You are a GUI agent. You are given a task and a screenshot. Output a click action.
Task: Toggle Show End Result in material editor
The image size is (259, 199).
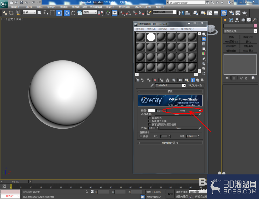(x=193, y=80)
